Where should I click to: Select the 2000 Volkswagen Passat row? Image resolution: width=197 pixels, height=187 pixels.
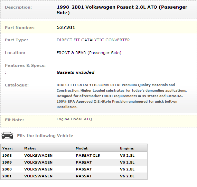click(x=74, y=169)
